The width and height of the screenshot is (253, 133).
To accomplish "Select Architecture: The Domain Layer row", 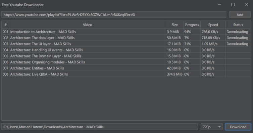I will 126,56.
